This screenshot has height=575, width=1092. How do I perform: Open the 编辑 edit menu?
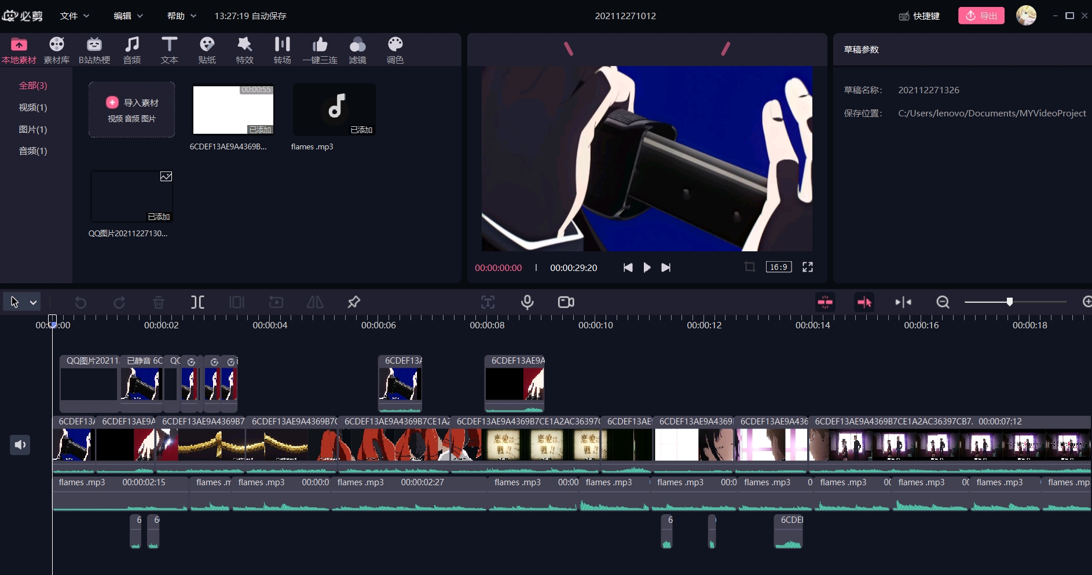point(128,16)
